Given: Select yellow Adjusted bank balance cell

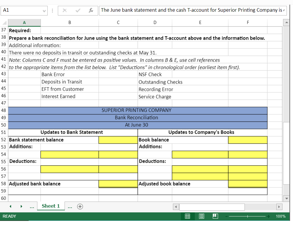Looking at the screenshot, I should point(118,184).
